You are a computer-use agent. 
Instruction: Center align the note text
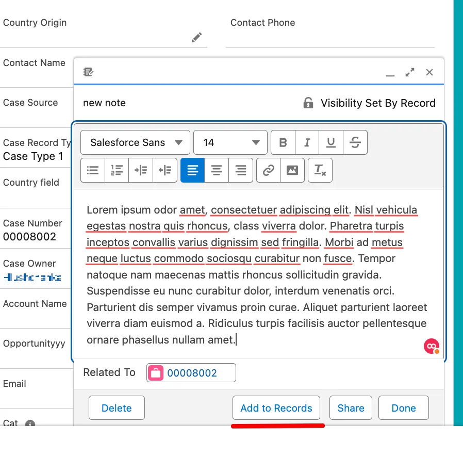(x=217, y=170)
